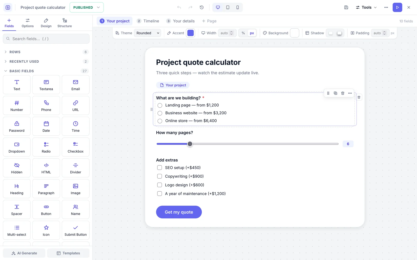Select Business website radio option
The image size is (417, 260).
[x=160, y=113]
